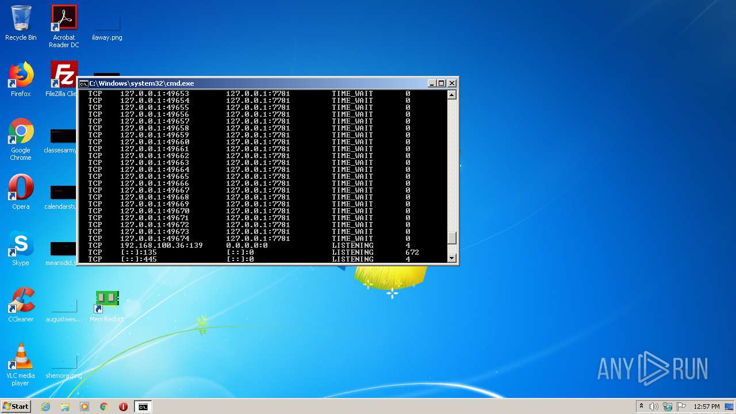This screenshot has height=414, width=736.
Task: Open Windows Media Player from taskbar
Action: 85,407
